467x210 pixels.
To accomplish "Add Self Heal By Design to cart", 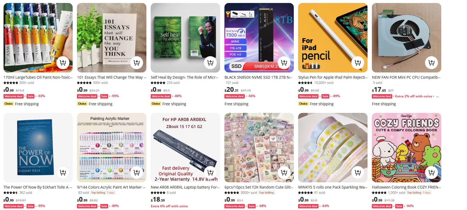I will (210, 63).
